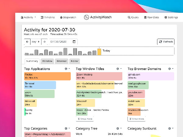This screenshot has height=137, width=183.
Task: Click the ActivityWatch logo icon
Action: [x=87, y=17]
